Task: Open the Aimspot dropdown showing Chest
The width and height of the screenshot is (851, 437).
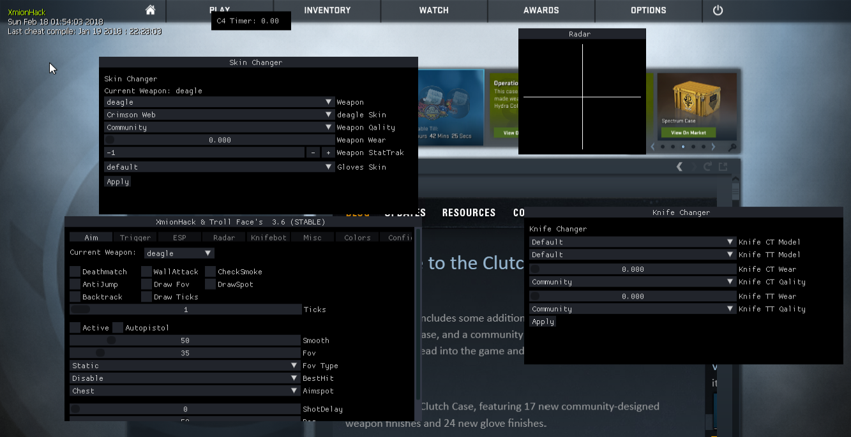Action: coord(185,391)
